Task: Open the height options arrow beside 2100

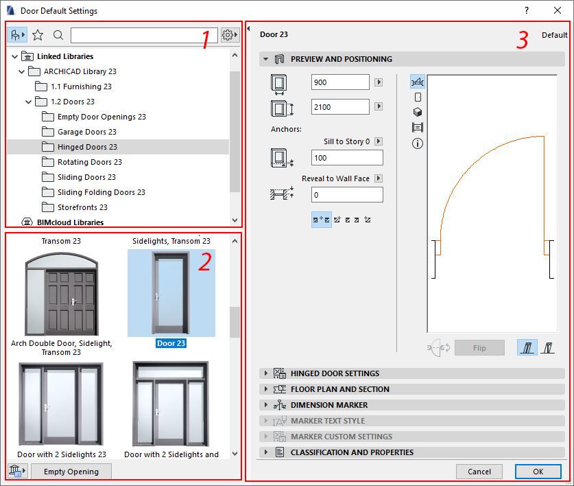Action: 379,106
